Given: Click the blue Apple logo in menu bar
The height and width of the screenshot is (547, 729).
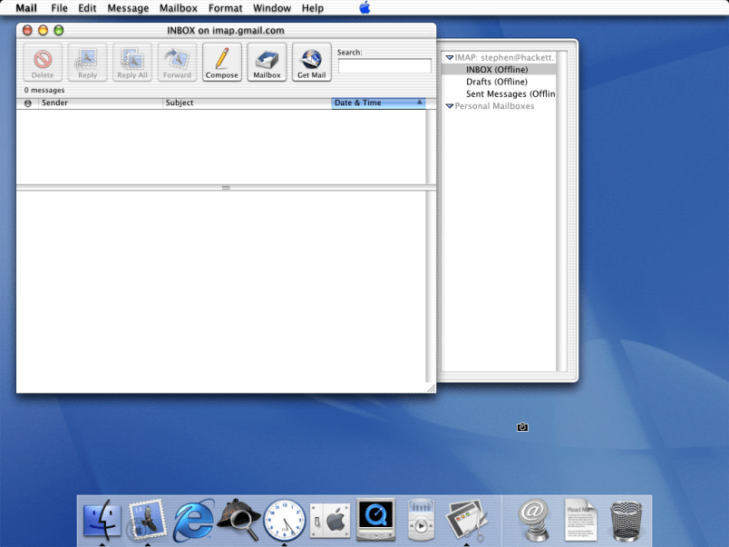Looking at the screenshot, I should pos(365,7).
